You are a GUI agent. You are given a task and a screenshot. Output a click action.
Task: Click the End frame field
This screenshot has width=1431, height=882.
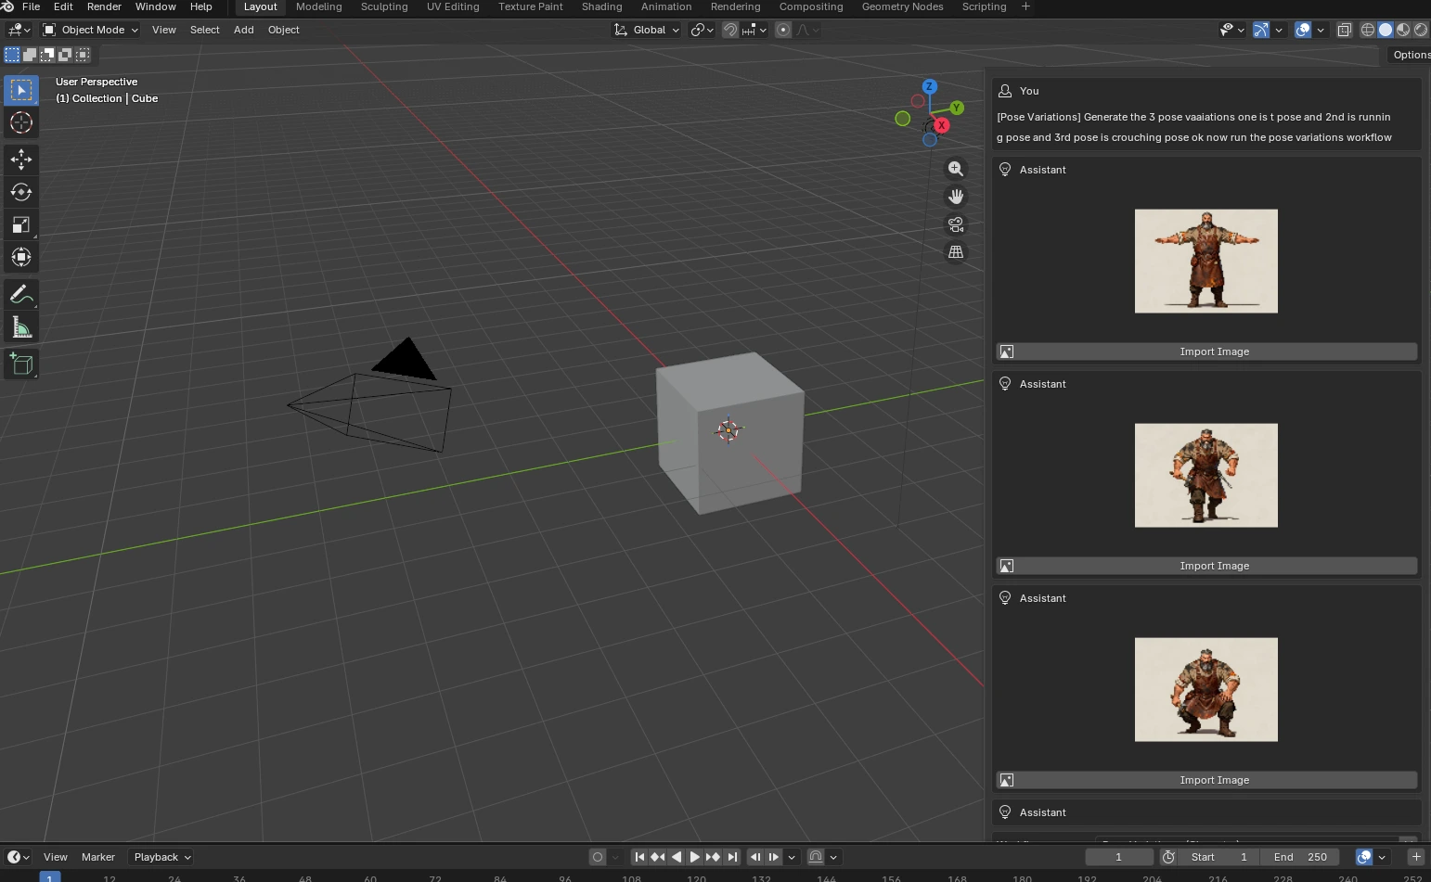pos(1299,857)
